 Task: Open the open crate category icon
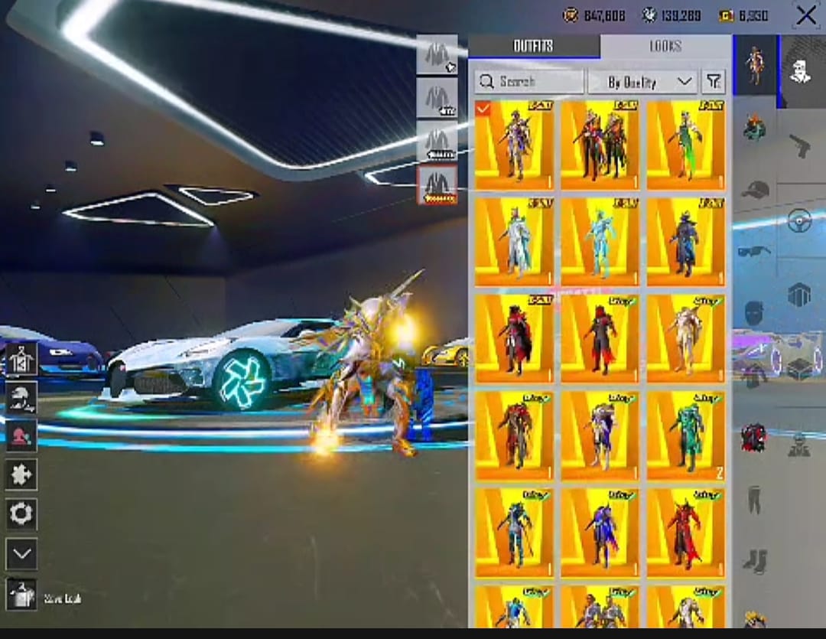(x=800, y=369)
